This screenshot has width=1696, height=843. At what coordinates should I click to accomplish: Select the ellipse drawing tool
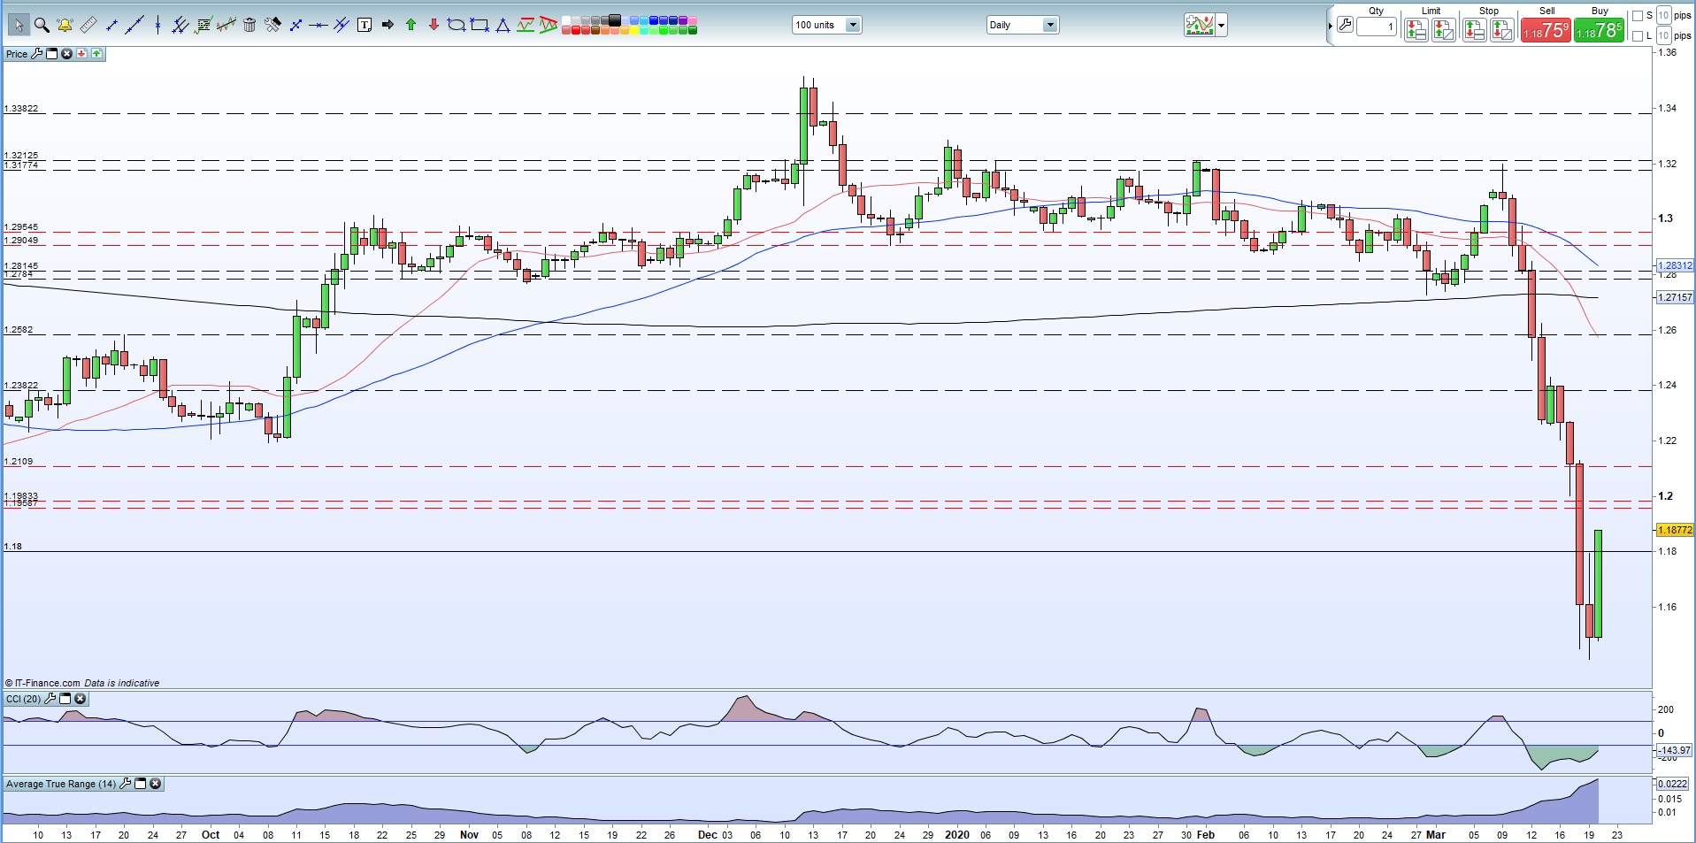pos(457,25)
